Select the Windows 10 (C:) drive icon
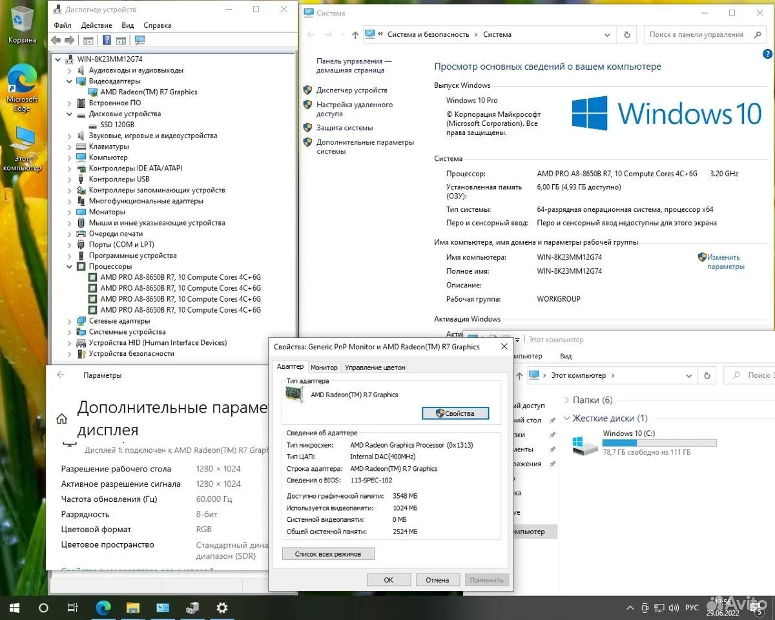This screenshot has height=620, width=775. pos(586,444)
